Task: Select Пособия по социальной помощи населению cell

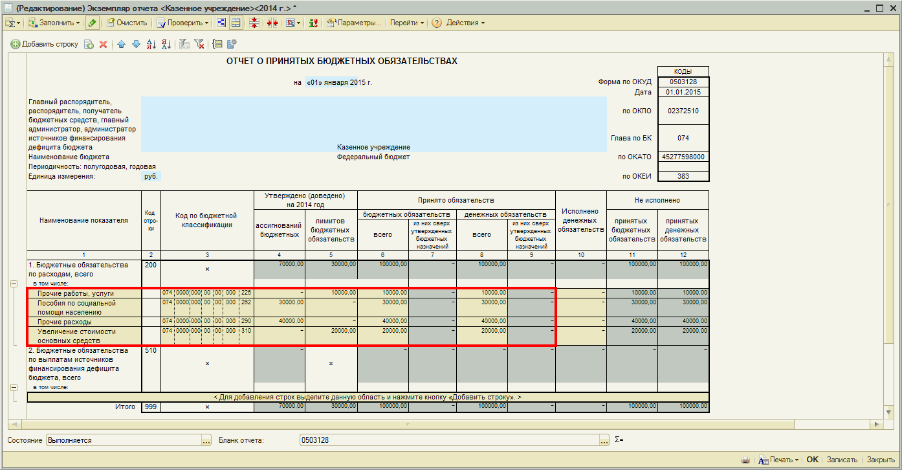Action: (84, 308)
